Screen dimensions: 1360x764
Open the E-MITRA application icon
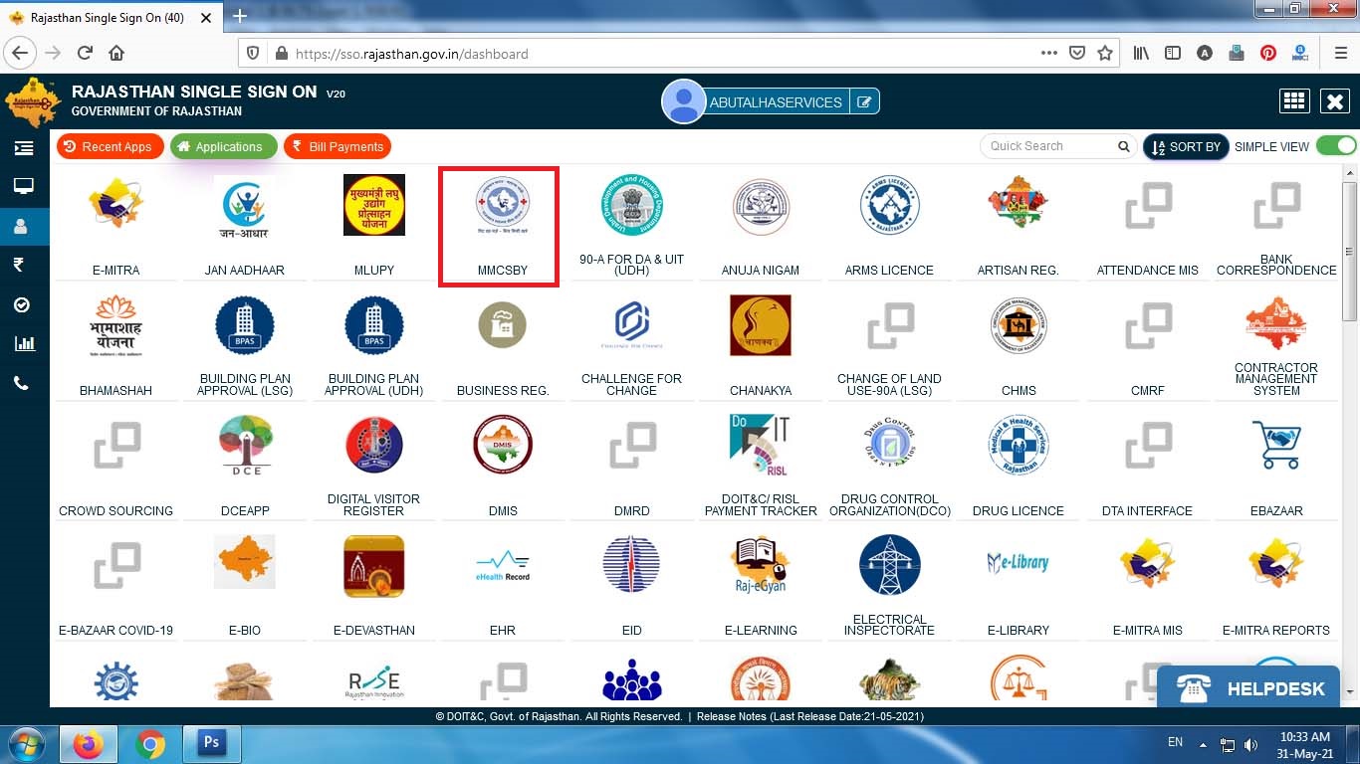pyautogui.click(x=115, y=205)
